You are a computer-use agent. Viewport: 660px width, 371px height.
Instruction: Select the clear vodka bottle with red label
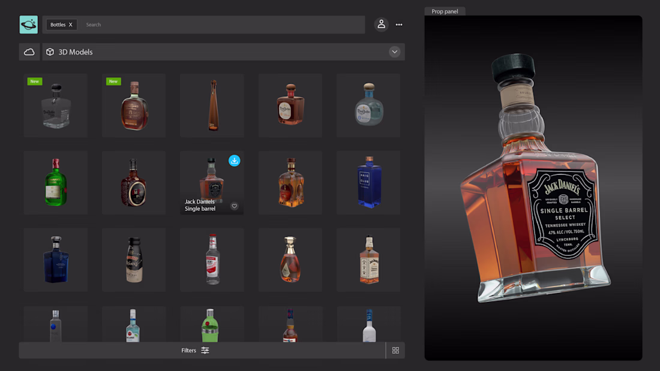[x=212, y=260]
